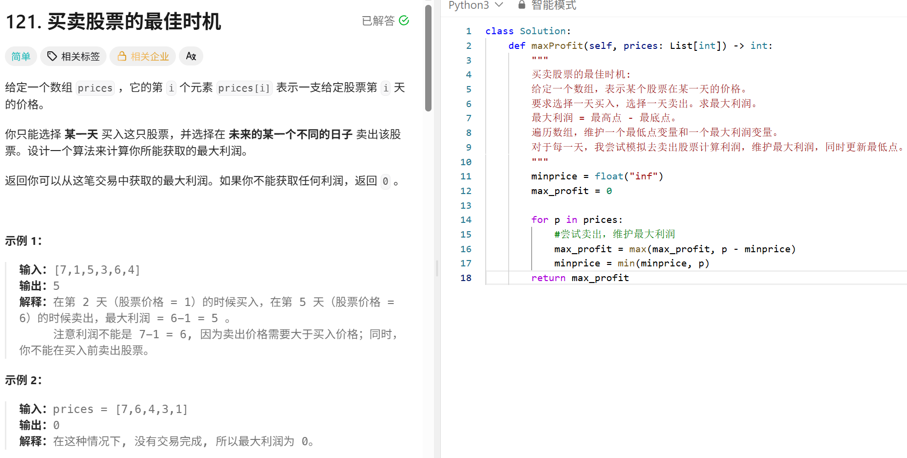Click the inline code prices[i] in description
This screenshot has width=907, height=458.
tap(244, 88)
